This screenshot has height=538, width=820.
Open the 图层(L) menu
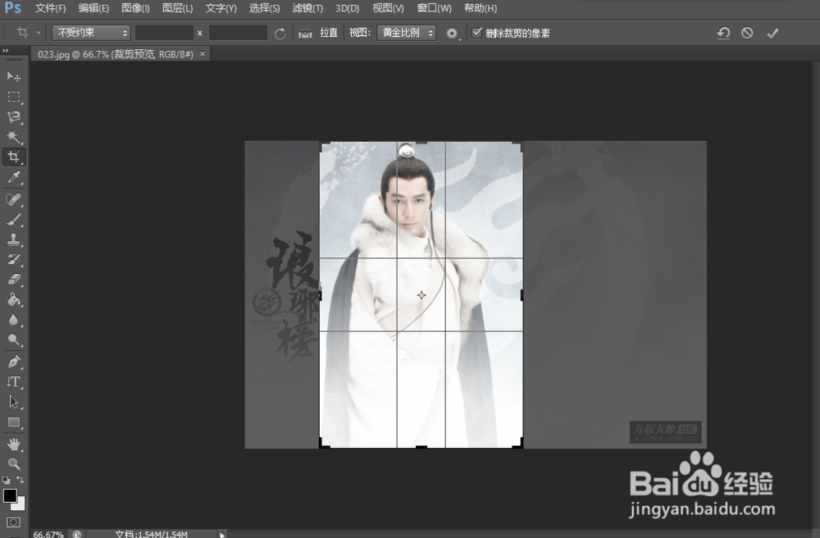point(177,8)
